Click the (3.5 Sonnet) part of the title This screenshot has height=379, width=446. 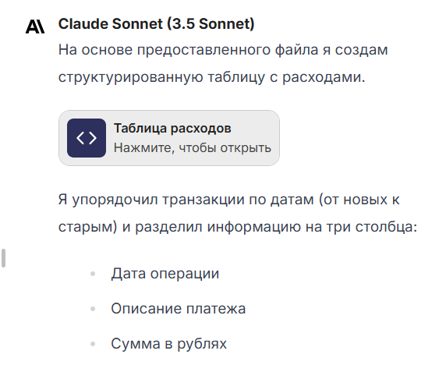tap(211, 24)
